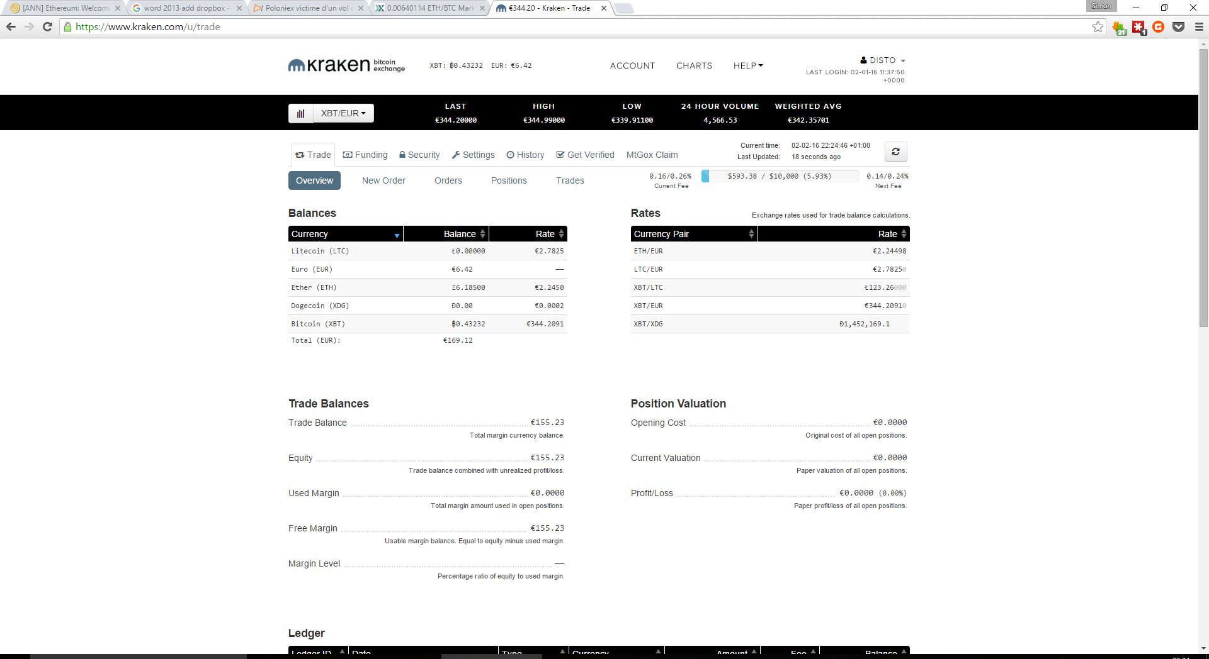The height and width of the screenshot is (659, 1209).
Task: Click the volume fee progress bar
Action: pos(780,176)
